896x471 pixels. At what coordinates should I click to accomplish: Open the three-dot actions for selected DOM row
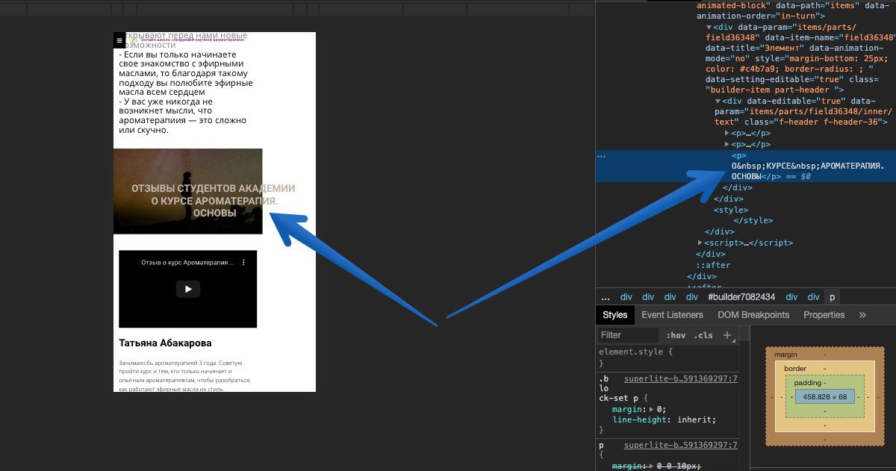602,156
